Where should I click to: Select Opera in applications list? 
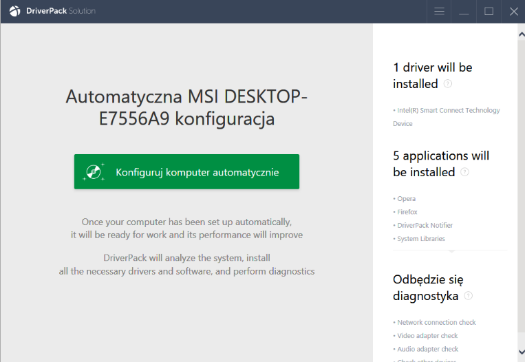(x=405, y=199)
